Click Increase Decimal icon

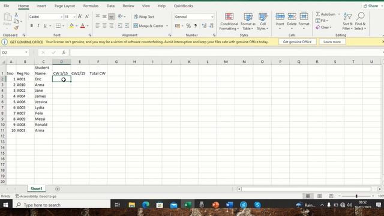(x=204, y=26)
